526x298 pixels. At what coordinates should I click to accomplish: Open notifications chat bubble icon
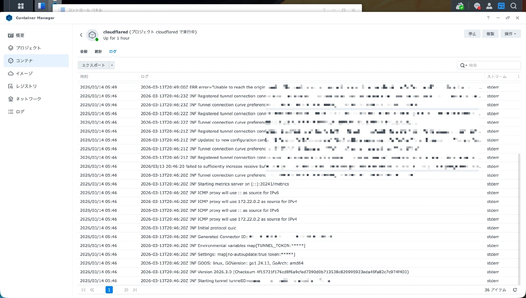click(x=477, y=6)
